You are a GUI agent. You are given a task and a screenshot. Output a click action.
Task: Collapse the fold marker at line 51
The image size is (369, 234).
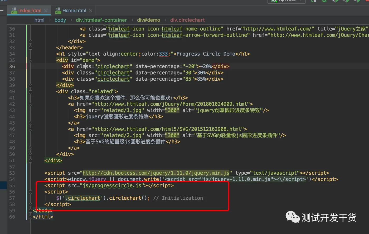30,160
